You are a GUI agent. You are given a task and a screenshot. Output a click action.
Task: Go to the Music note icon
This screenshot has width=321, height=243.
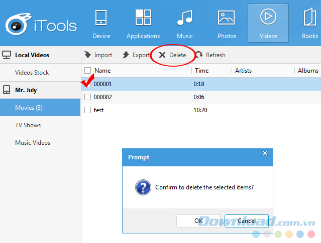[x=184, y=19]
